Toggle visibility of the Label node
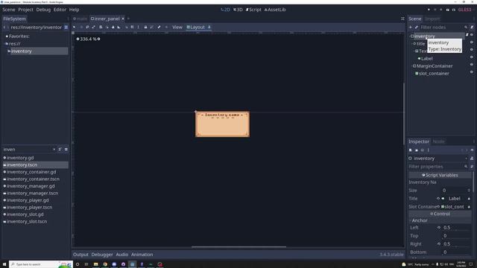This screenshot has width=477, height=268. (472, 57)
